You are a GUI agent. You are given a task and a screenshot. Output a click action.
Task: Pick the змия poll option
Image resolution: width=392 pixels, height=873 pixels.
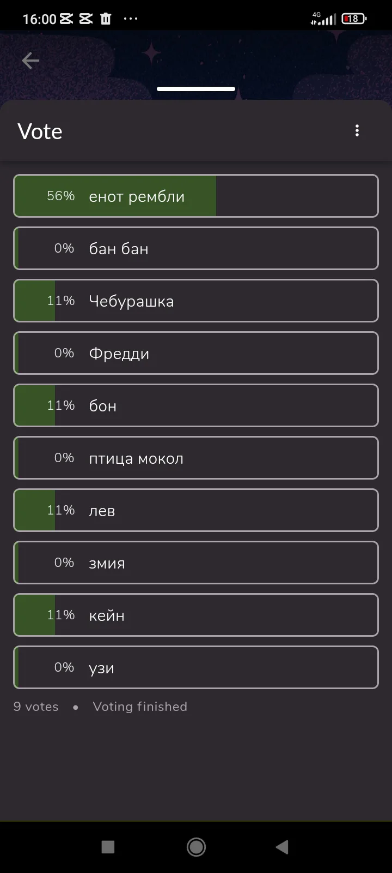click(196, 563)
